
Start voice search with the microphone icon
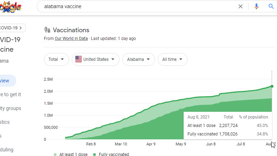click(x=256, y=6)
